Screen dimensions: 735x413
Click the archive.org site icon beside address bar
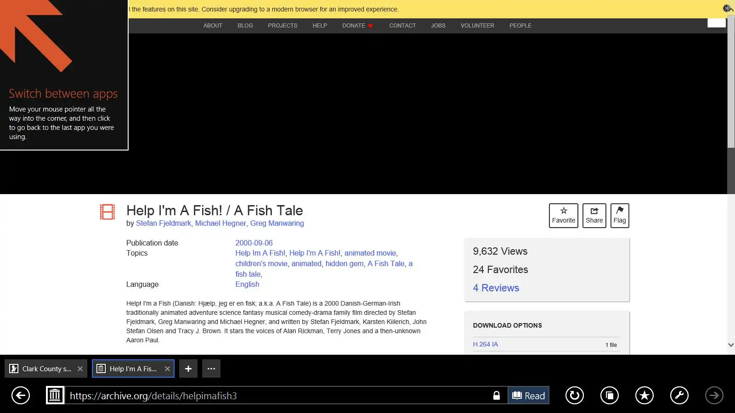(x=55, y=395)
